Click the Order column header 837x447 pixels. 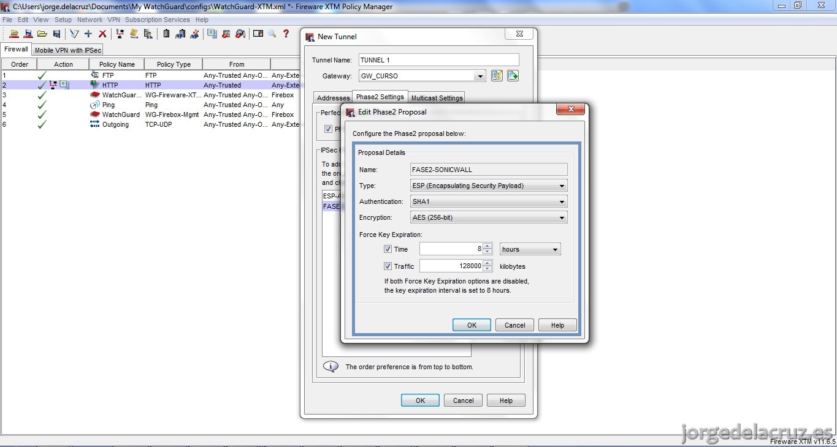[x=19, y=64]
